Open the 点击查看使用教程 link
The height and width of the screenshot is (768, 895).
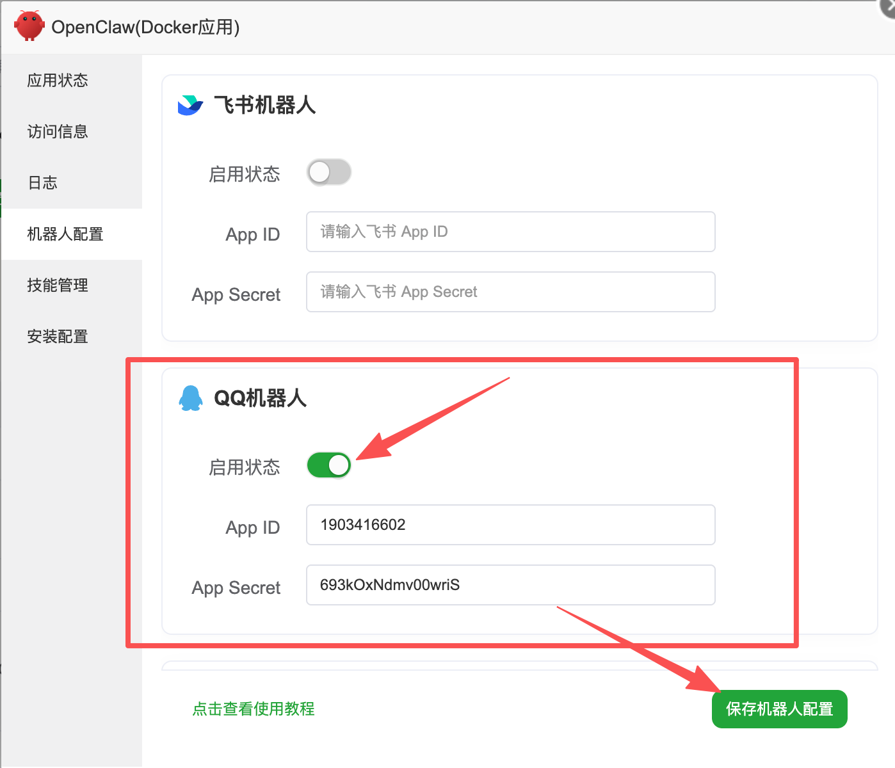tap(254, 709)
